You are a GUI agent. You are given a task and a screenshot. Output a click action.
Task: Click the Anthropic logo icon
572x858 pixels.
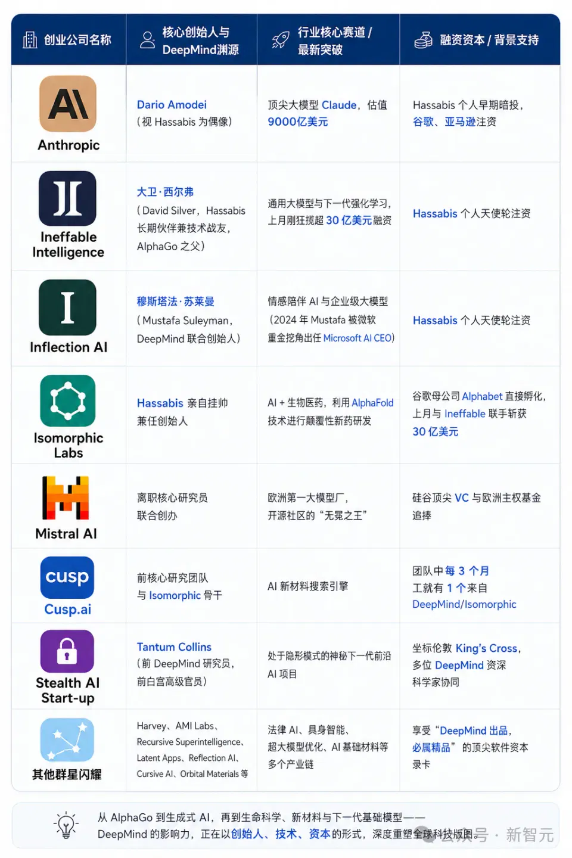(x=68, y=104)
